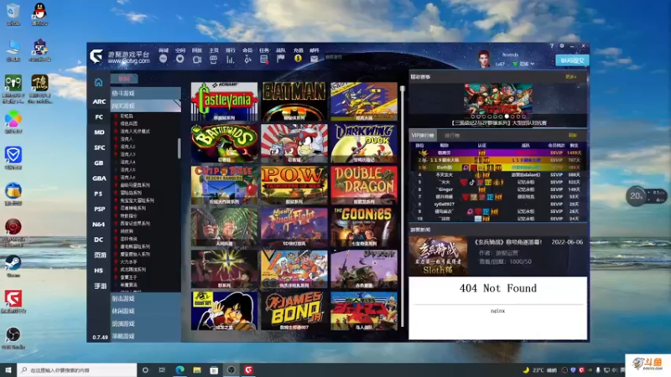Open the Castlevania game thumbnail
This screenshot has width=671, height=377.
pyautogui.click(x=224, y=101)
